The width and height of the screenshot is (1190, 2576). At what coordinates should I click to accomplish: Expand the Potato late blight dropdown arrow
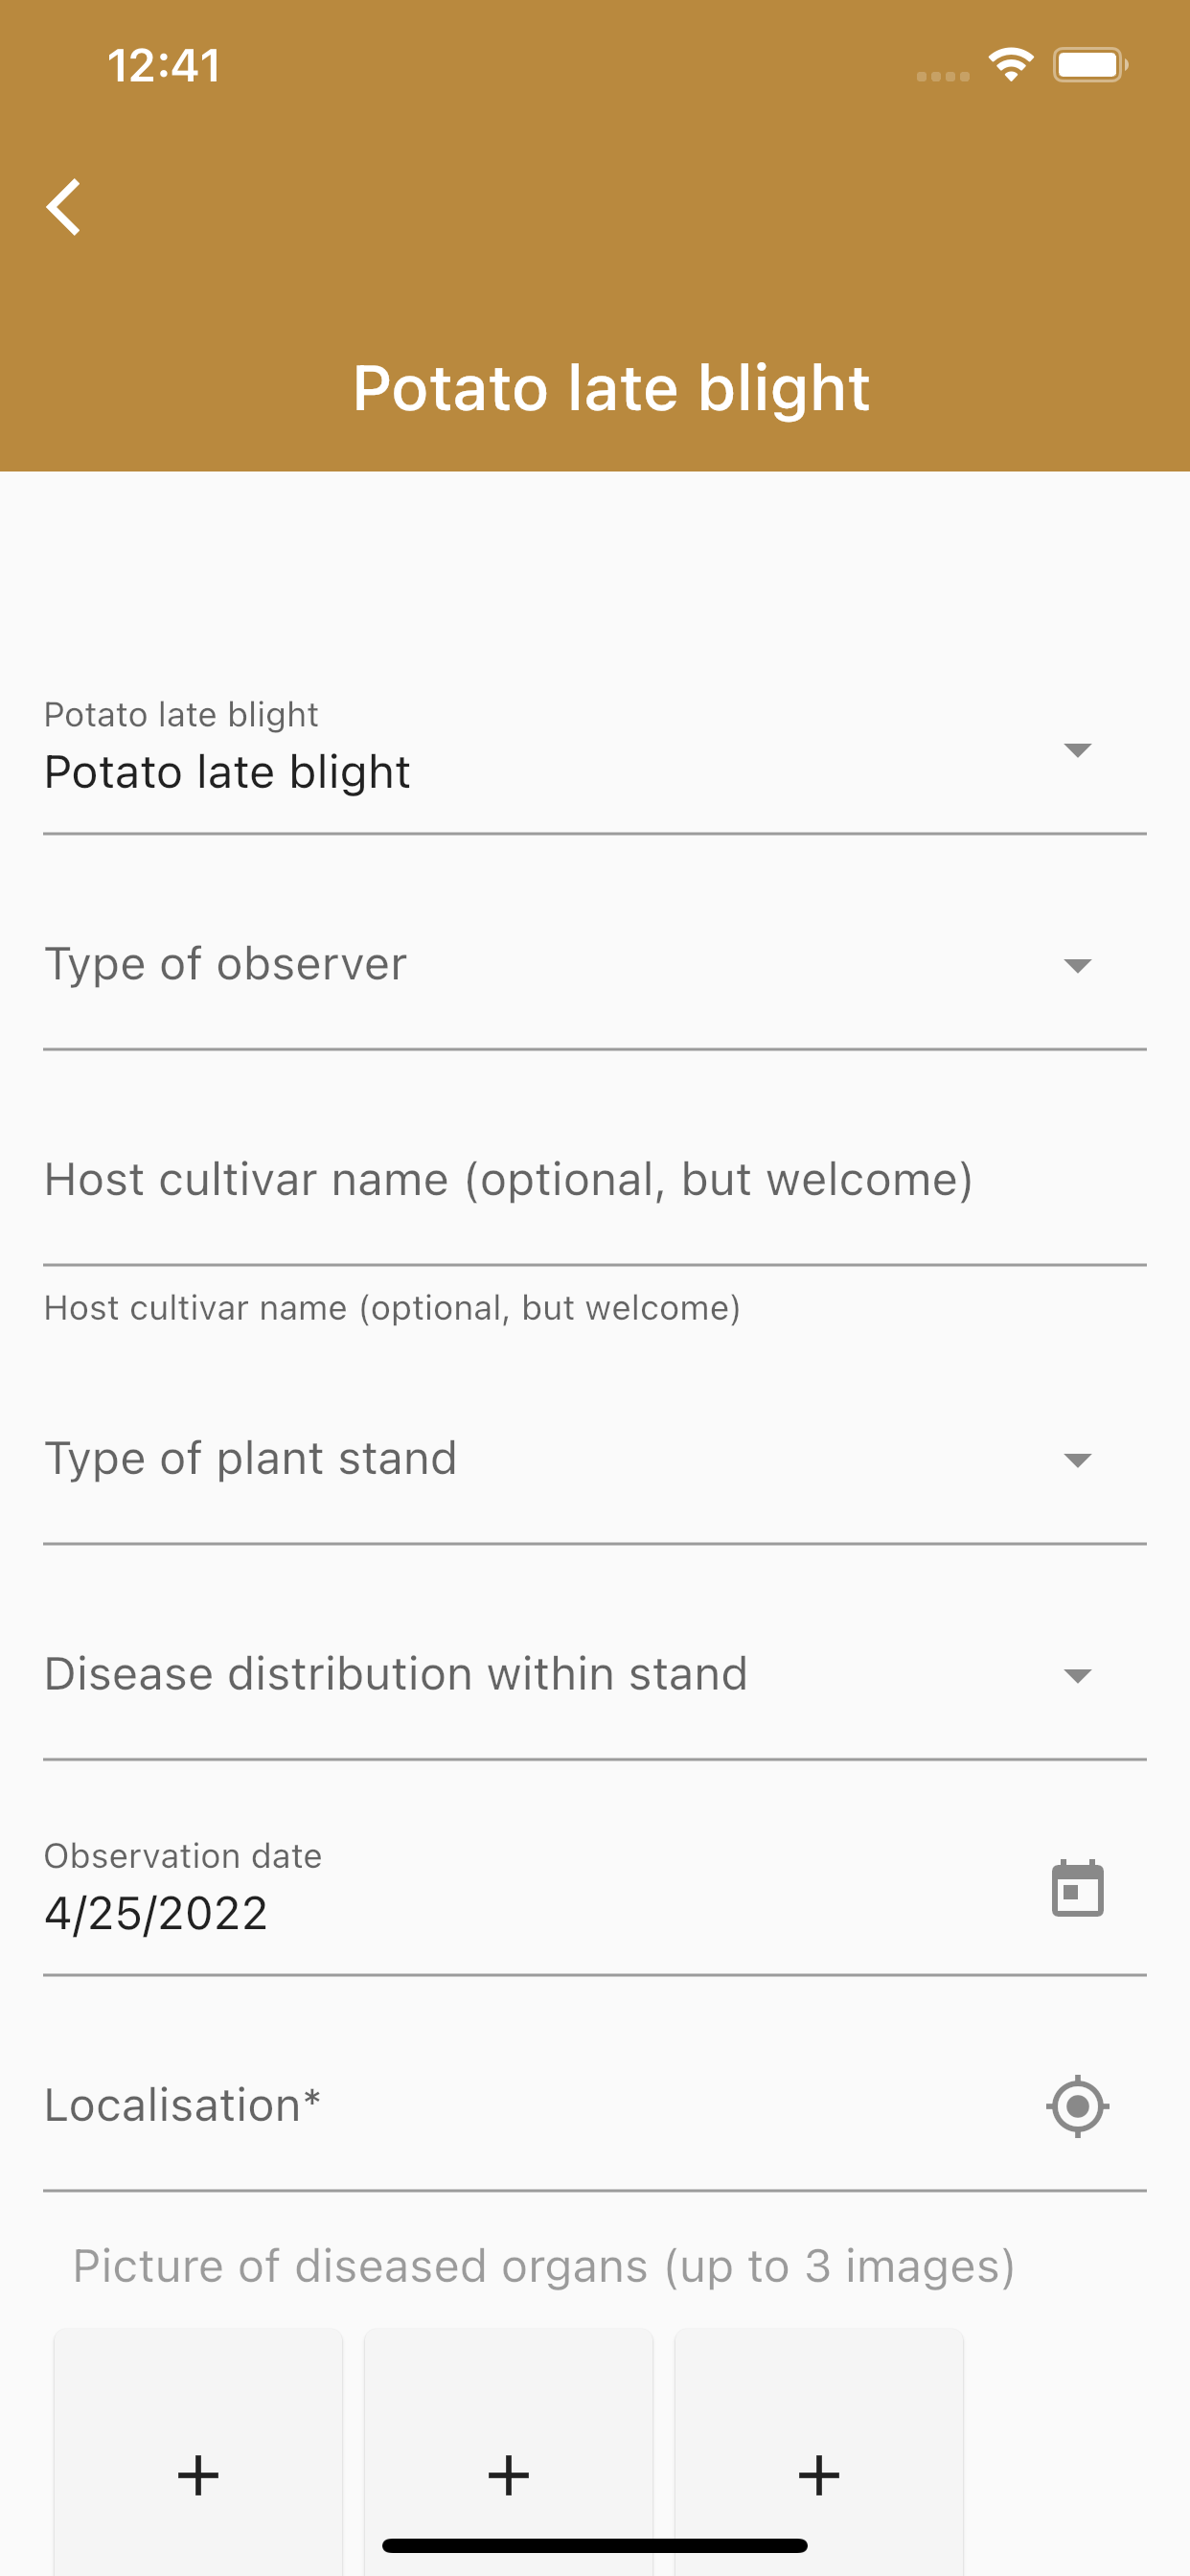tap(1077, 750)
